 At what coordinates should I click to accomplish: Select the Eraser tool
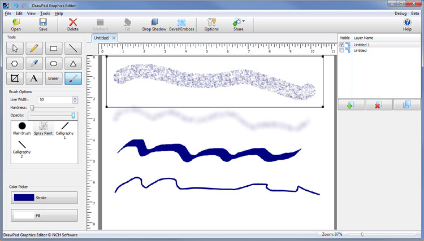54,78
